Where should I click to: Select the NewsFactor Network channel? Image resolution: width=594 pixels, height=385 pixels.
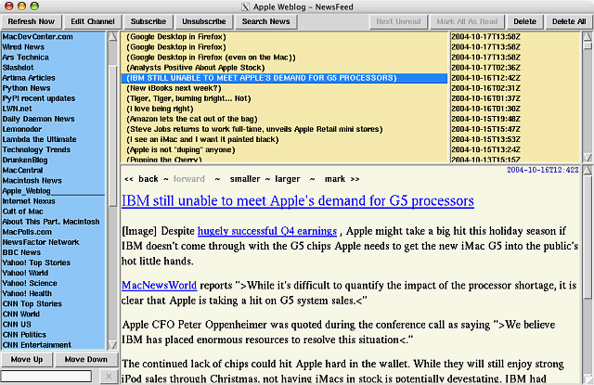[x=53, y=242]
